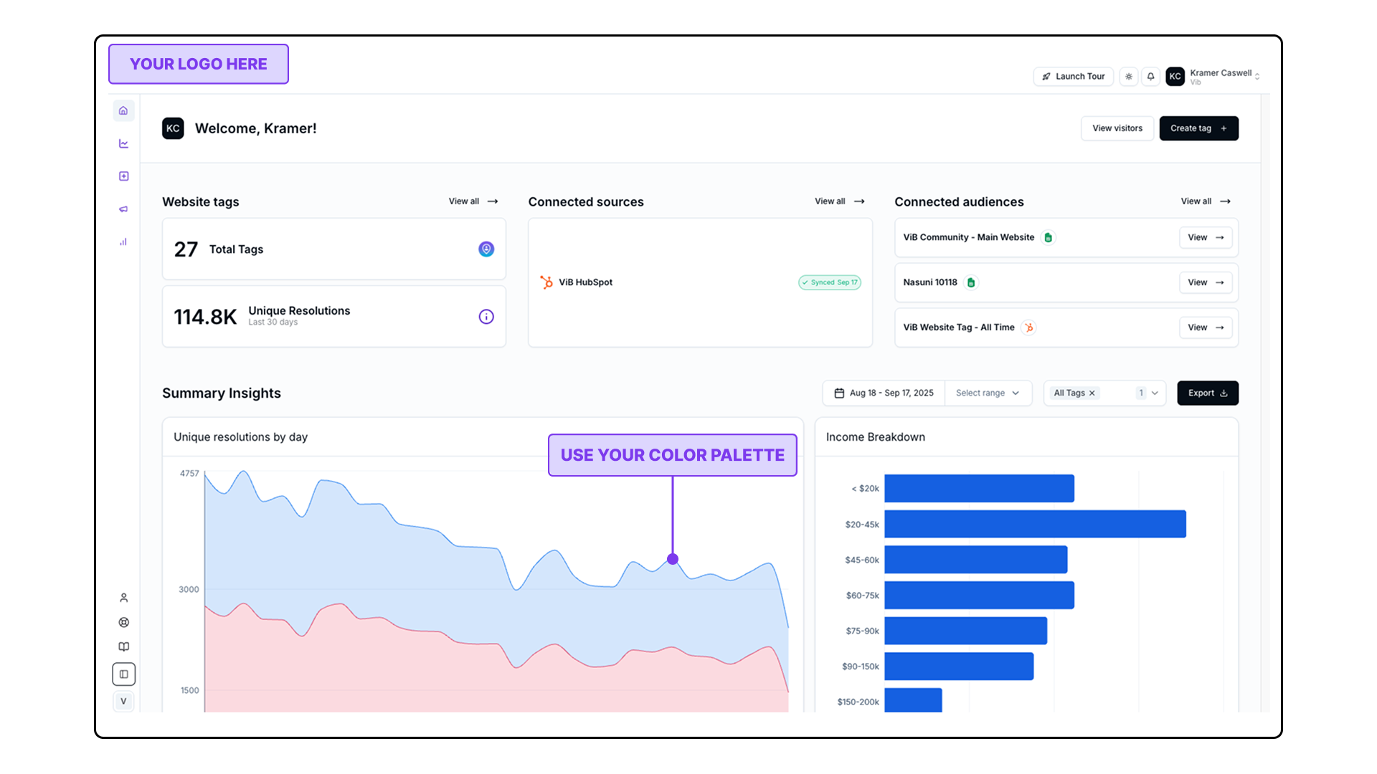
Task: Open the book documentation sidebar icon
Action: [x=123, y=646]
